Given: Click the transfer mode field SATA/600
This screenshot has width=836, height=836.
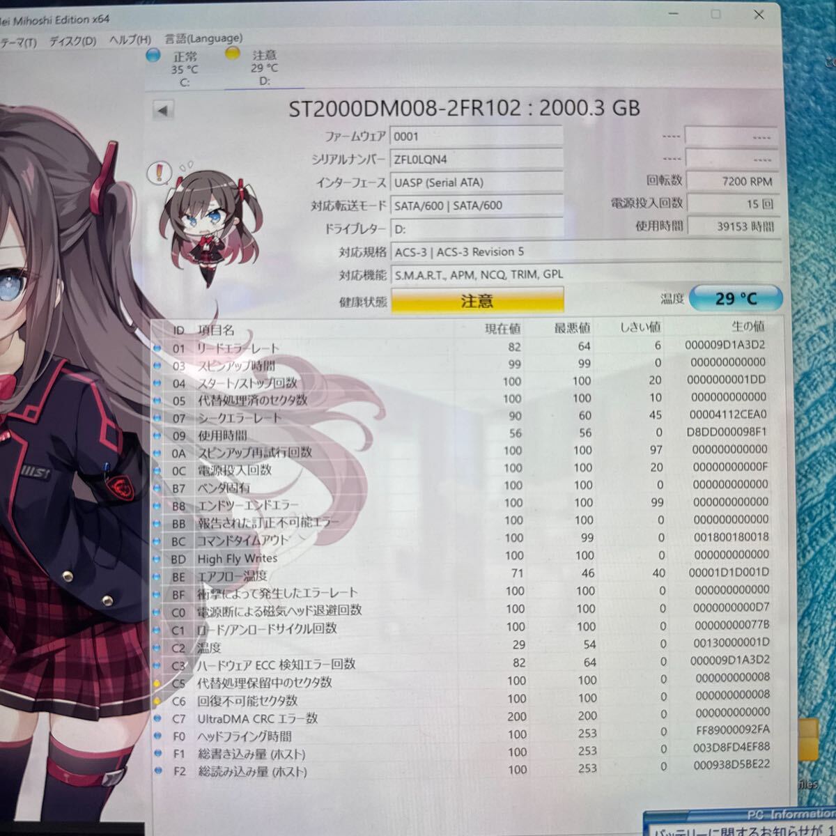Looking at the screenshot, I should point(476,205).
